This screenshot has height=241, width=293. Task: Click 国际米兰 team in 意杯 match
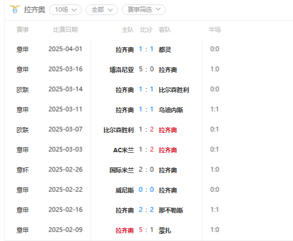[x=121, y=170]
